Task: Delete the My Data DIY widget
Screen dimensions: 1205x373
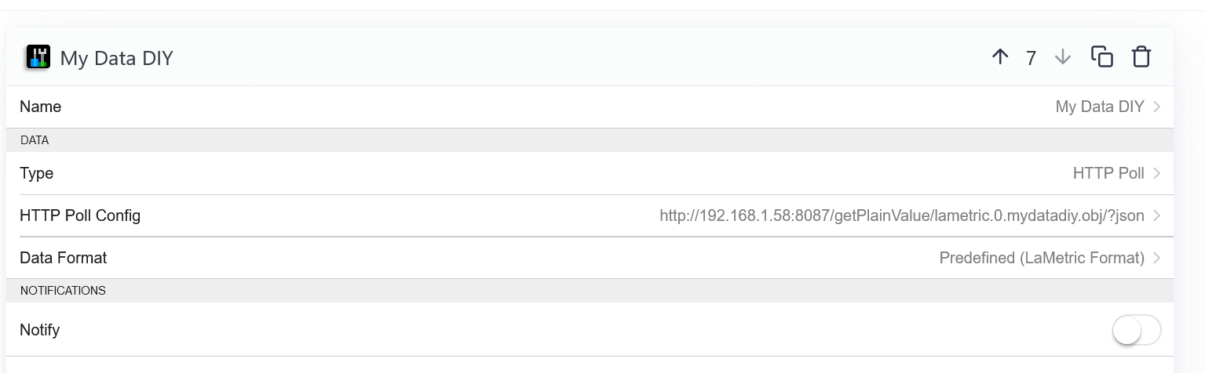Action: [1141, 57]
